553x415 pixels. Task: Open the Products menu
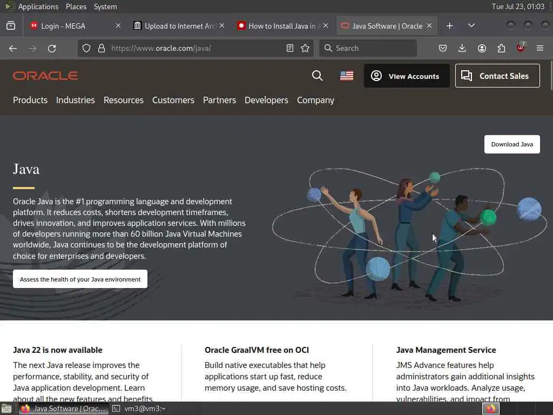click(x=30, y=100)
